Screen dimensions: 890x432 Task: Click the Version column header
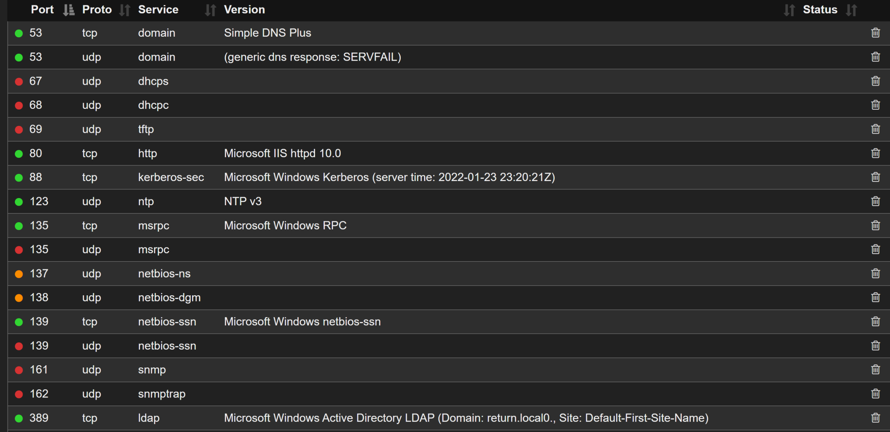[x=244, y=10]
